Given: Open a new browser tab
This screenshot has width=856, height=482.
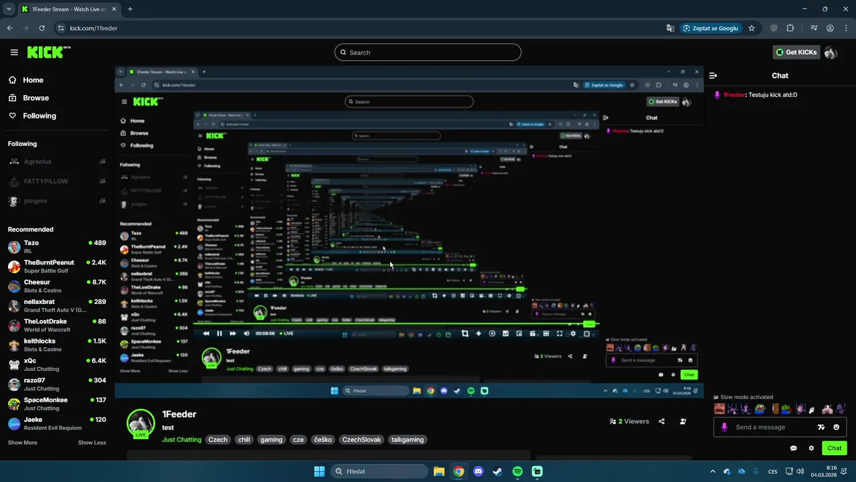Looking at the screenshot, I should click(x=130, y=9).
